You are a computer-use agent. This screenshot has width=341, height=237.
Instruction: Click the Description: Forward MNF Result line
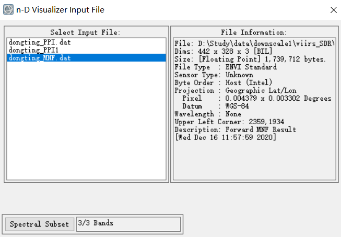coord(235,129)
